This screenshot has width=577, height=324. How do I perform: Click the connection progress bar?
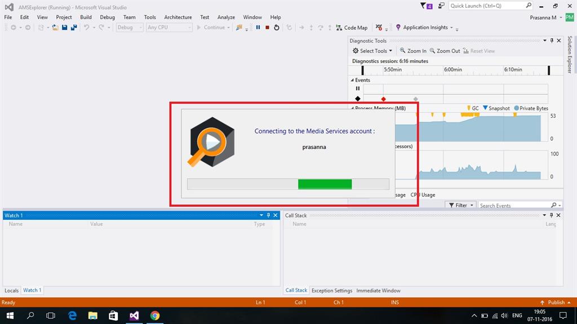point(288,184)
